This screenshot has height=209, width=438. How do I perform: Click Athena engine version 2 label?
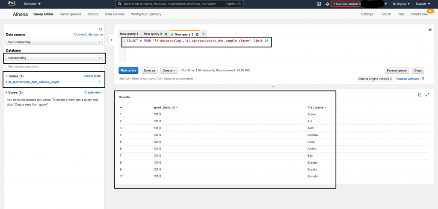point(375,79)
